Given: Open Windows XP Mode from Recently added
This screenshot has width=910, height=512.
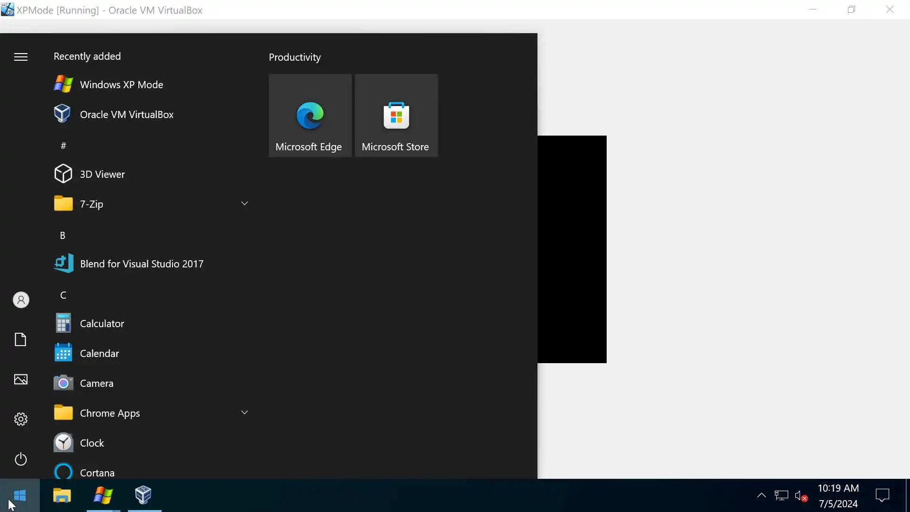Looking at the screenshot, I should (121, 85).
